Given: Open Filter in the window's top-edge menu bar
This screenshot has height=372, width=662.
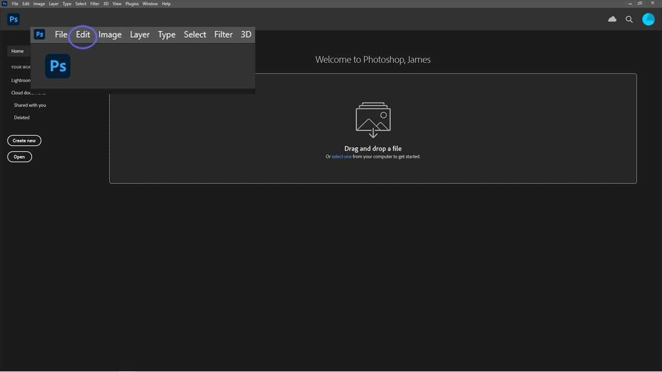Looking at the screenshot, I should [x=95, y=4].
